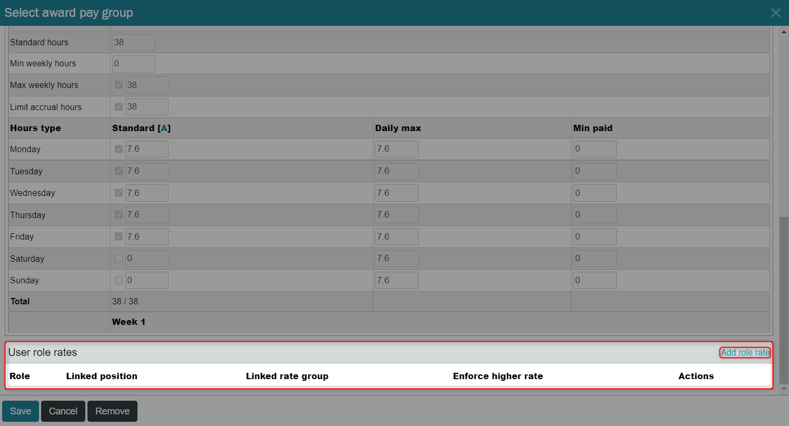This screenshot has height=426, width=789.
Task: Click the Week 1 label
Action: pyautogui.click(x=129, y=322)
